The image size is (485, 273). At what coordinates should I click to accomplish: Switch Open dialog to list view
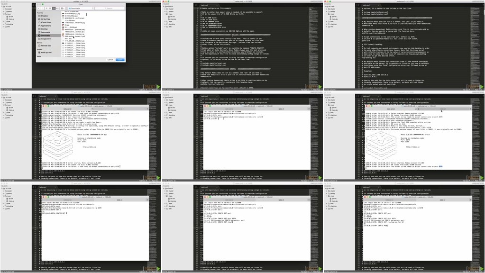[50, 9]
